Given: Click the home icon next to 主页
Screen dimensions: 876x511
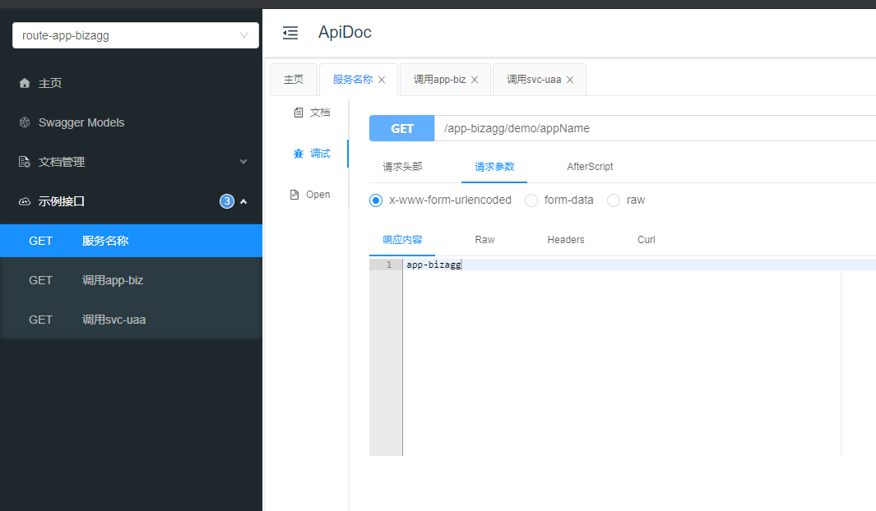Looking at the screenshot, I should coord(25,83).
